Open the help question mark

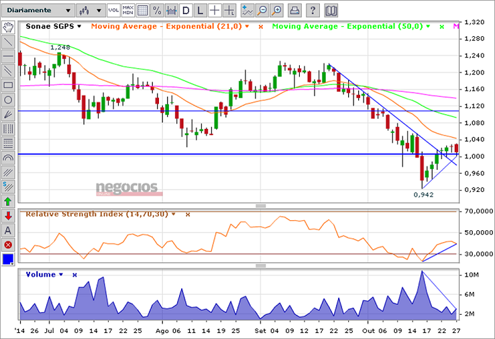click(x=313, y=11)
